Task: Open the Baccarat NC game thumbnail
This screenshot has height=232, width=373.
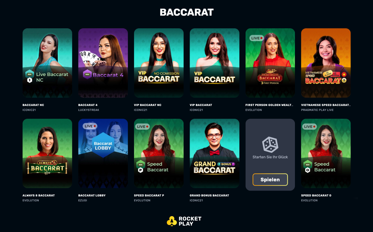Action: [x=47, y=63]
